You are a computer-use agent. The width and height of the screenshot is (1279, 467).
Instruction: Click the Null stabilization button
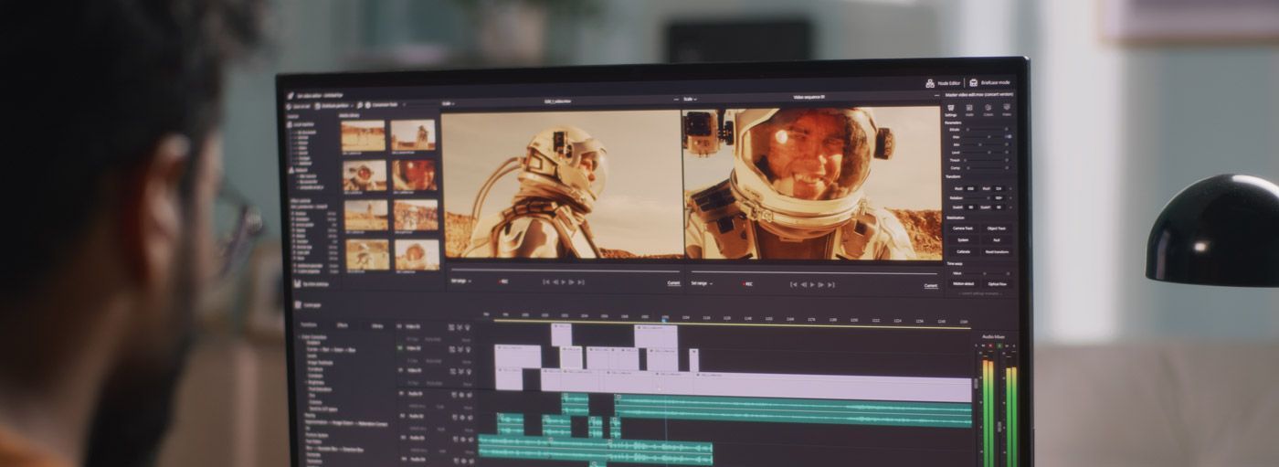pyautogui.click(x=998, y=239)
